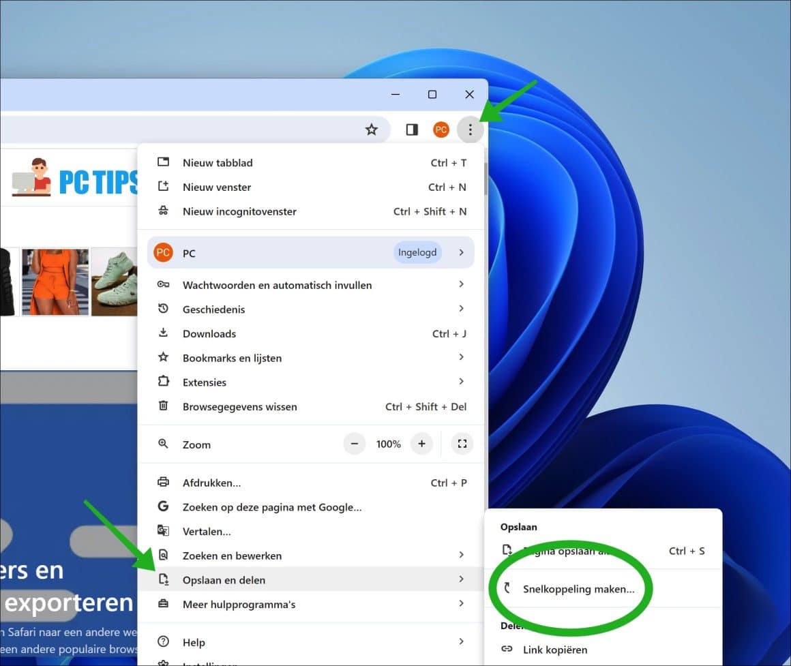Click the Ingelogd badge
791x666 pixels.
coord(417,252)
